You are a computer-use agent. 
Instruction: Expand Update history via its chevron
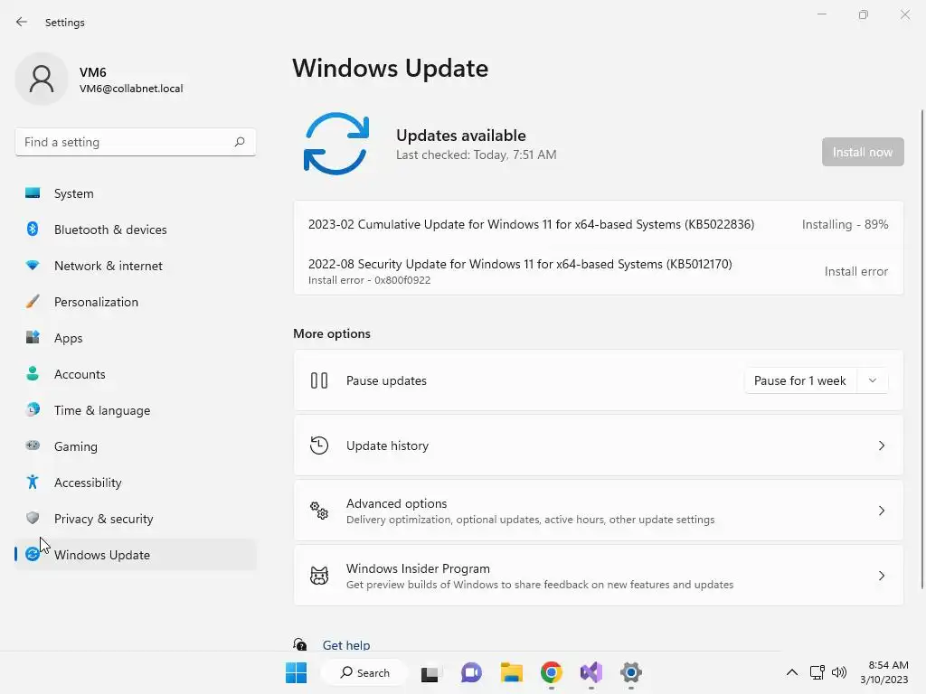coord(881,445)
